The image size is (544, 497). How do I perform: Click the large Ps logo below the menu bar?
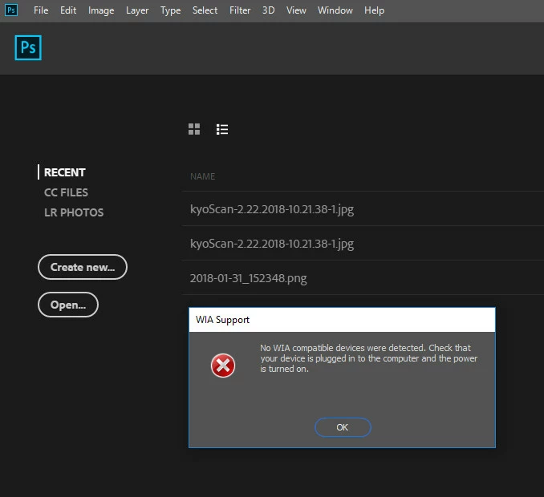click(x=28, y=47)
